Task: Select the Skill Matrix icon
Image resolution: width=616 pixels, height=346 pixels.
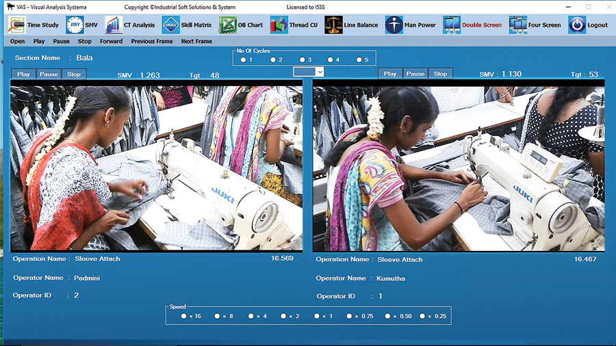Action: click(171, 25)
